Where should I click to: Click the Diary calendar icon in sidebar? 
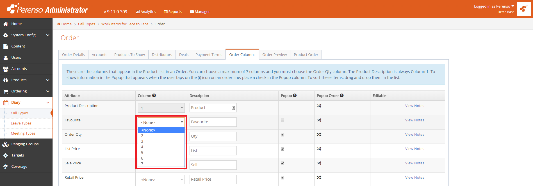click(x=6, y=103)
